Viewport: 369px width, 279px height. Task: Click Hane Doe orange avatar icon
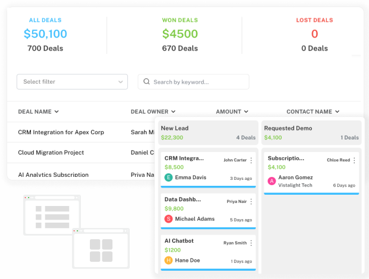click(x=168, y=260)
